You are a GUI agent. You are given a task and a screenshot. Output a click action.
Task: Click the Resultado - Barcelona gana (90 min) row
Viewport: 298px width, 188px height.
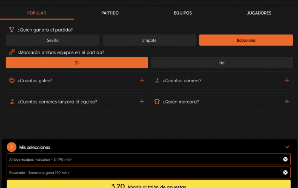(149, 172)
